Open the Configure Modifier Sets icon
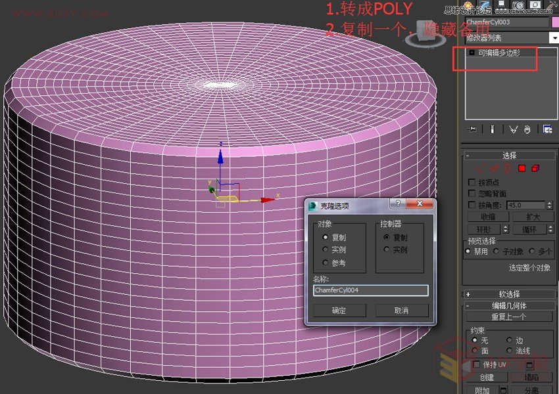 coord(547,130)
